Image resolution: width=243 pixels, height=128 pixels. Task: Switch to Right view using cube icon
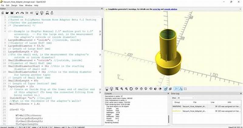click(x=136, y=89)
